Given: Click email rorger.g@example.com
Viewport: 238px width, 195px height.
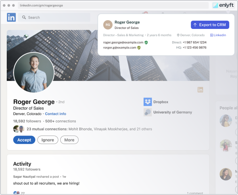Looking at the screenshot, I should [120, 48].
